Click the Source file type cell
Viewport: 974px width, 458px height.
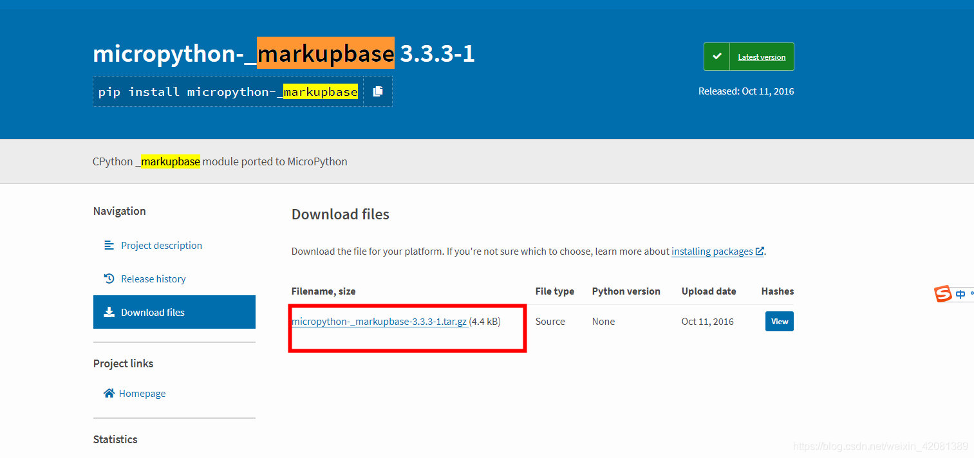pos(550,321)
